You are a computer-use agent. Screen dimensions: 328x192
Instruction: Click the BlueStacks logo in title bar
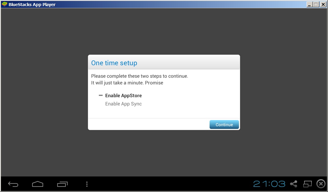coord(4,4)
